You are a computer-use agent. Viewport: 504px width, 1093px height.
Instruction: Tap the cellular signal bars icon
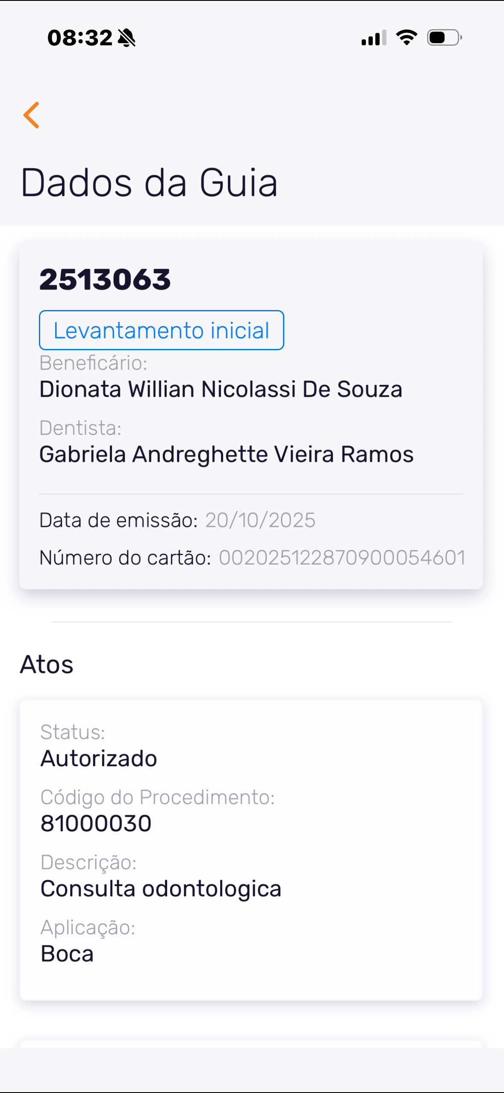click(x=374, y=38)
